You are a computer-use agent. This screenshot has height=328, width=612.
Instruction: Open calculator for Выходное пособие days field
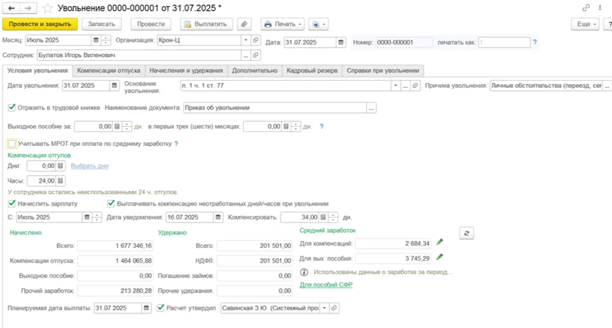coord(117,127)
